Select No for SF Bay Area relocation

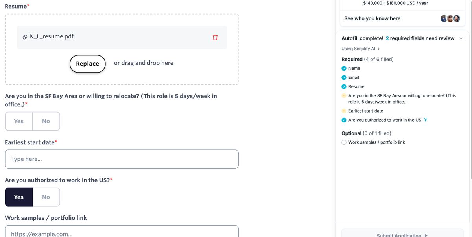pyautogui.click(x=46, y=121)
